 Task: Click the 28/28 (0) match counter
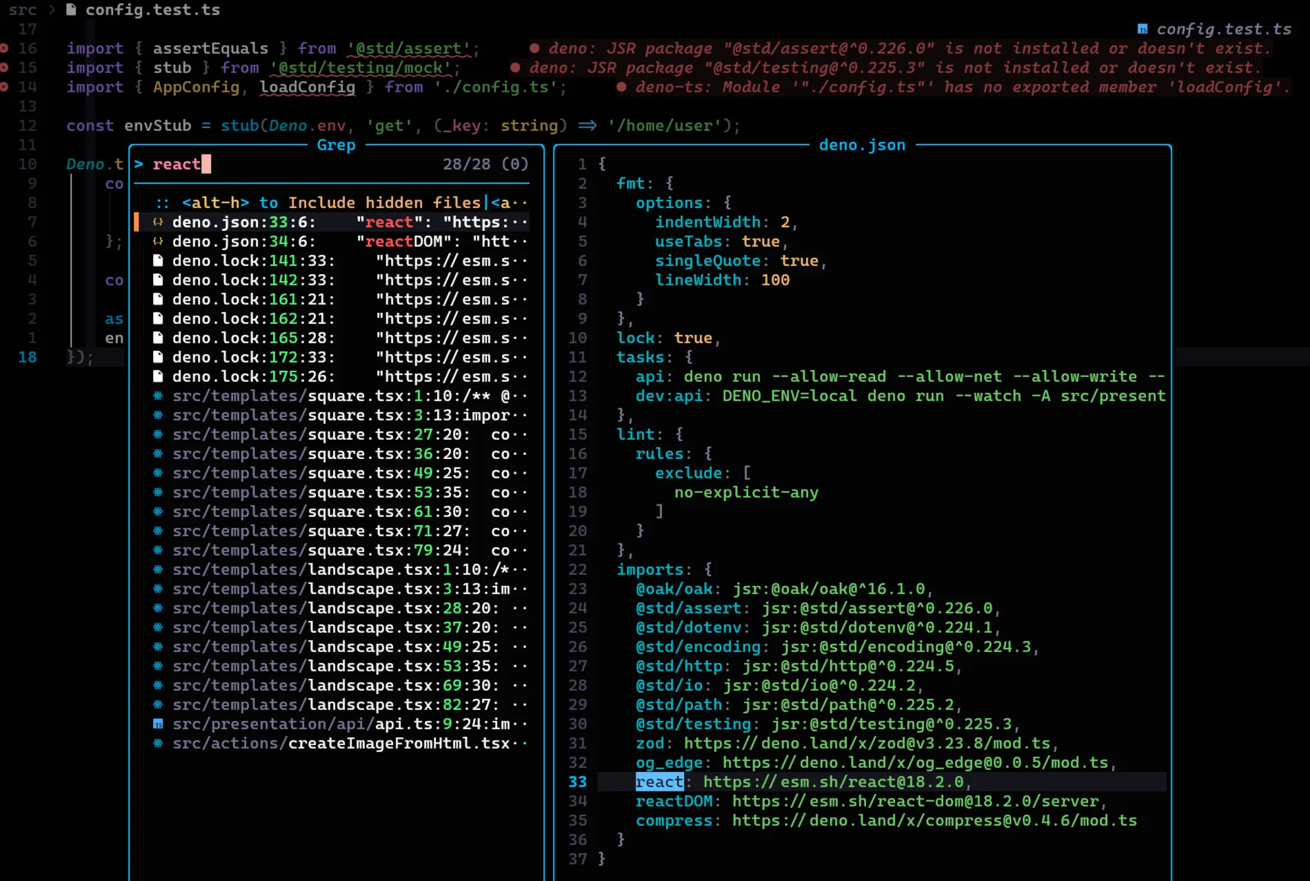(485, 164)
